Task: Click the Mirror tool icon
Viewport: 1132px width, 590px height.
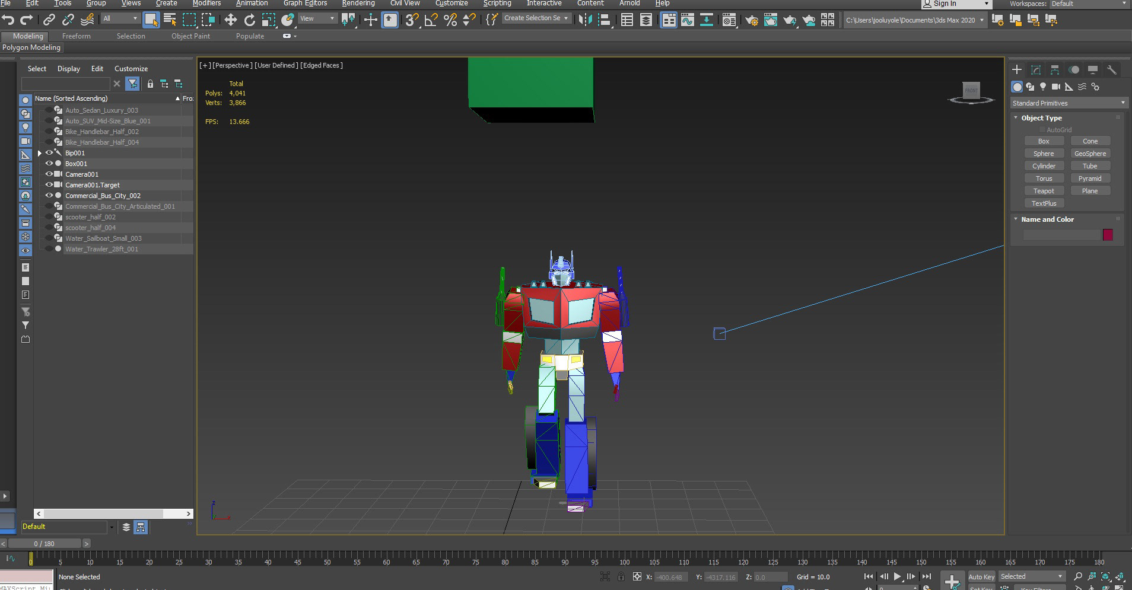Action: tap(585, 20)
